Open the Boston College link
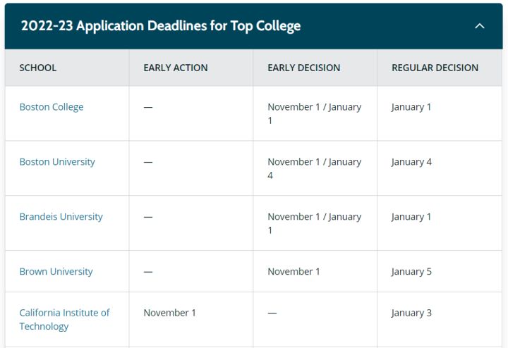The image size is (508, 348). (52, 107)
